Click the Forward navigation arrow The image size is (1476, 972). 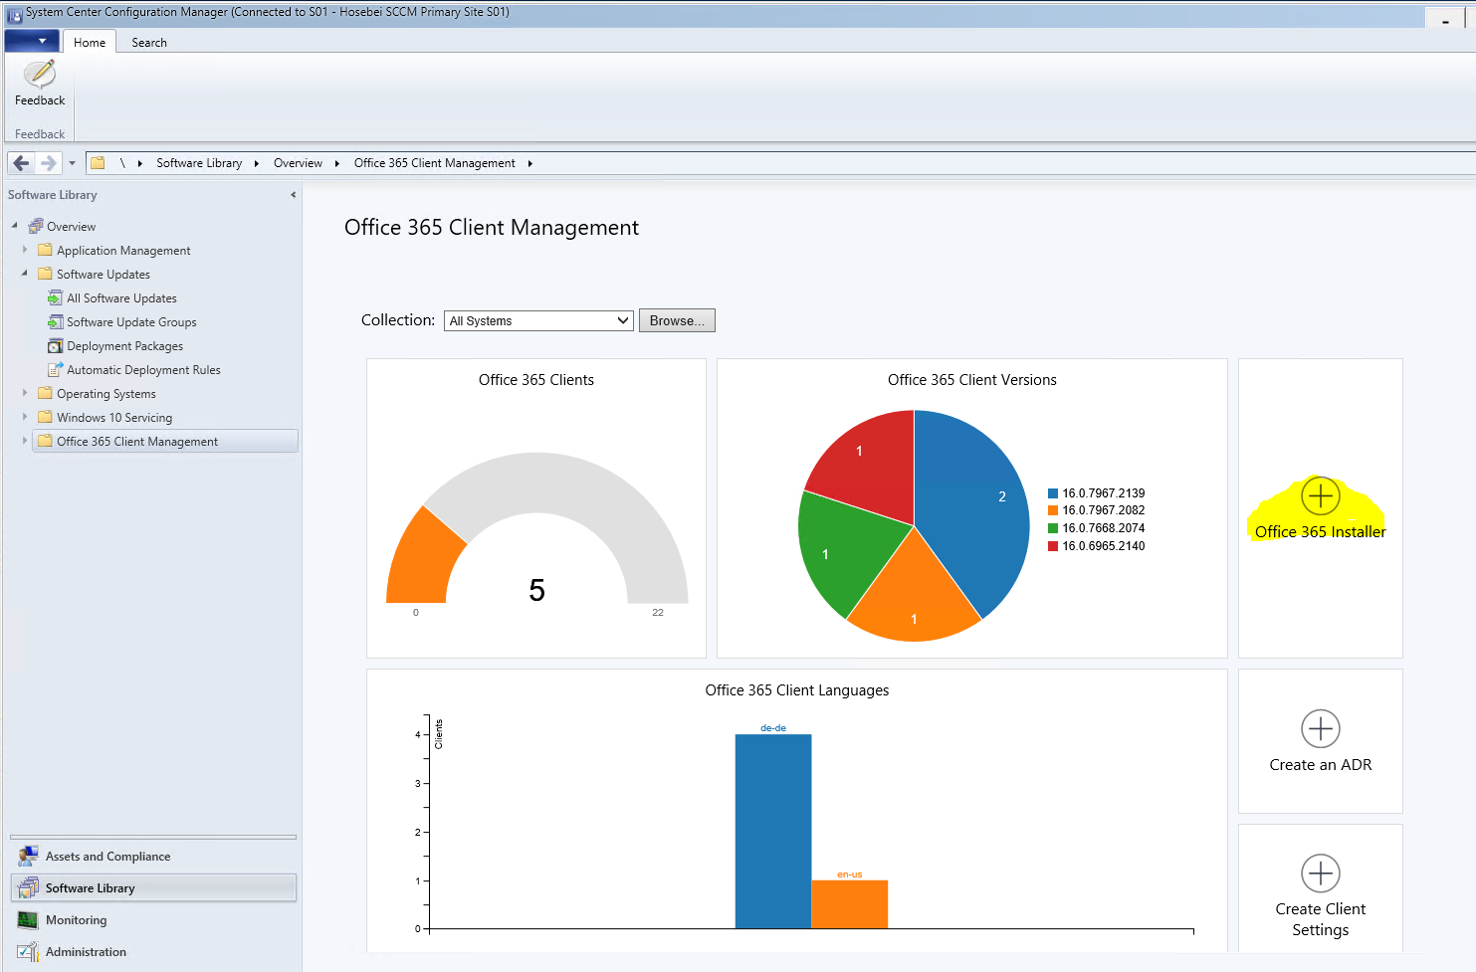(x=48, y=163)
